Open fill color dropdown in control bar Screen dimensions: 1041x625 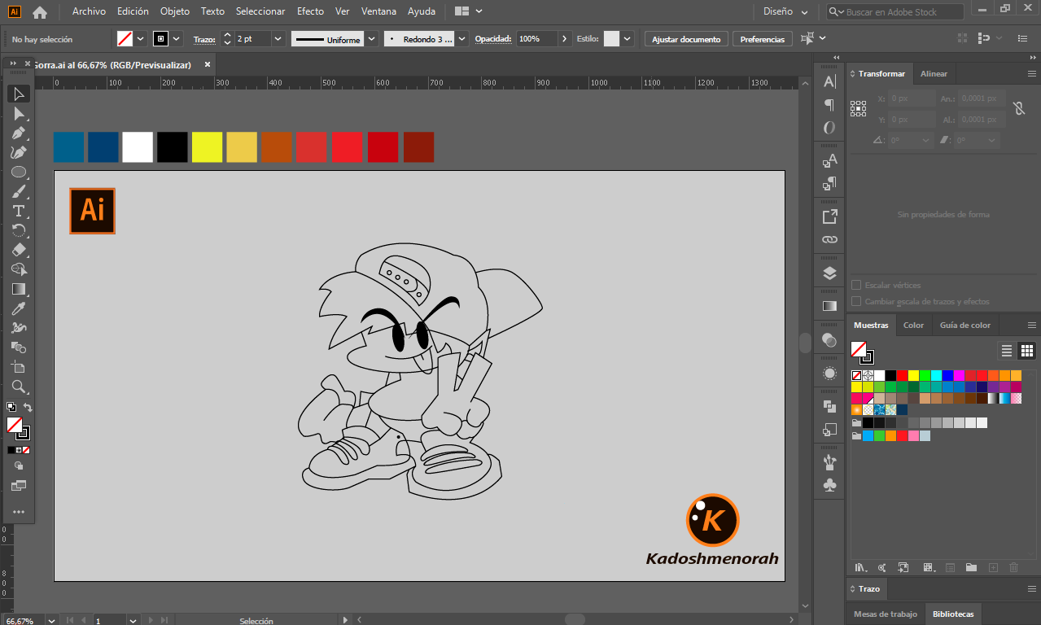click(140, 39)
